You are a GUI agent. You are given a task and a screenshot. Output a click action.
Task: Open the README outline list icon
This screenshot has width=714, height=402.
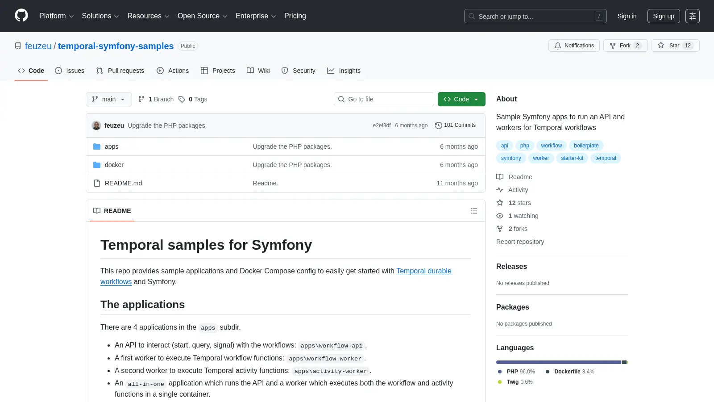point(474,211)
